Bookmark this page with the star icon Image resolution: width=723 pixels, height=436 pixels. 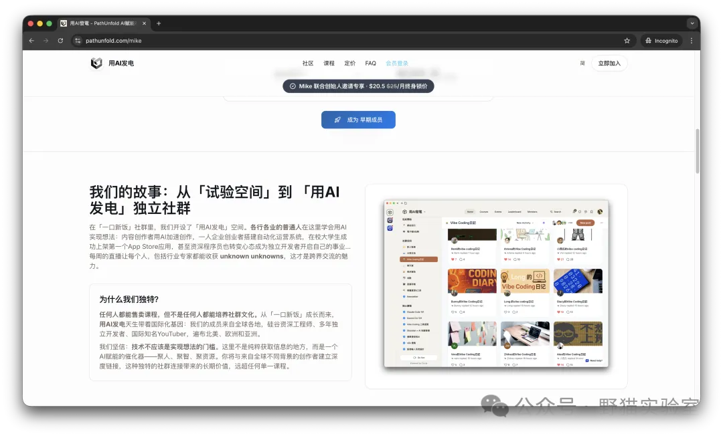click(627, 41)
